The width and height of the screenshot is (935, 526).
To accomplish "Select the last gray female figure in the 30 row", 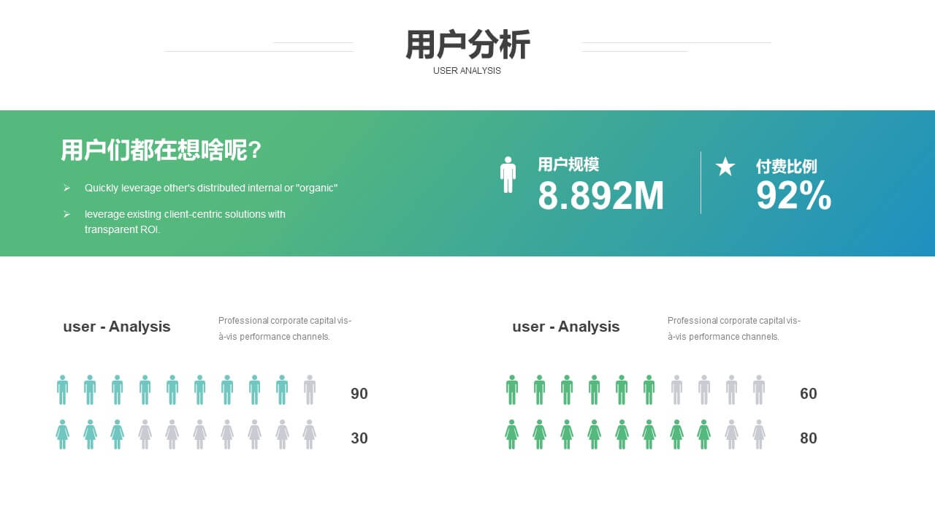I will click(x=310, y=435).
